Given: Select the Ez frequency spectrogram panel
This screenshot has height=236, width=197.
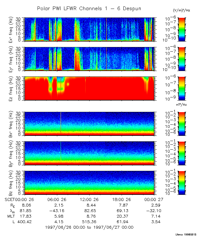Looking at the screenshot, I should click(89, 88).
